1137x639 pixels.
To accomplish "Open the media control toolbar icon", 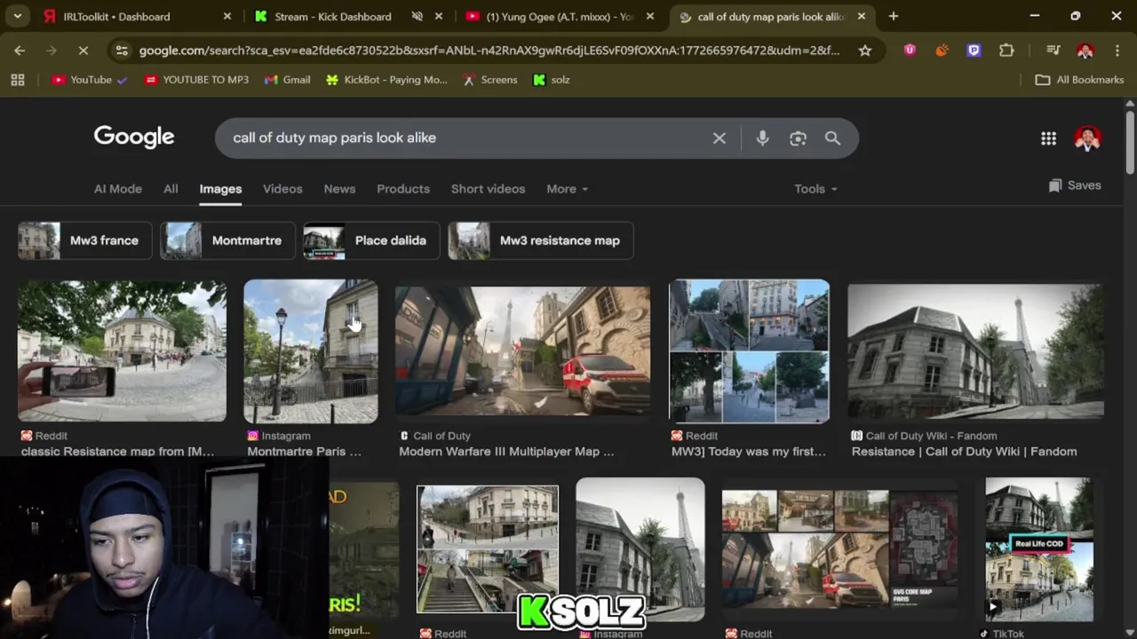I will point(1053,51).
